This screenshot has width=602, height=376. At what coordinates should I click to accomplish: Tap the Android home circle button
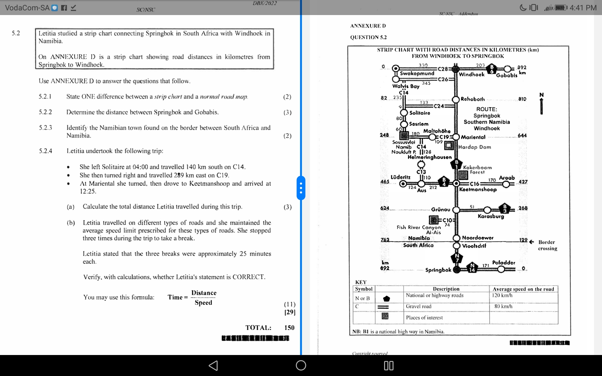[x=301, y=365]
